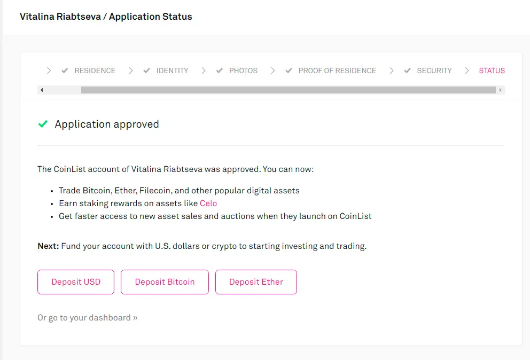Click the checkmark icon beside Security
530x360 pixels.
pyautogui.click(x=407, y=71)
